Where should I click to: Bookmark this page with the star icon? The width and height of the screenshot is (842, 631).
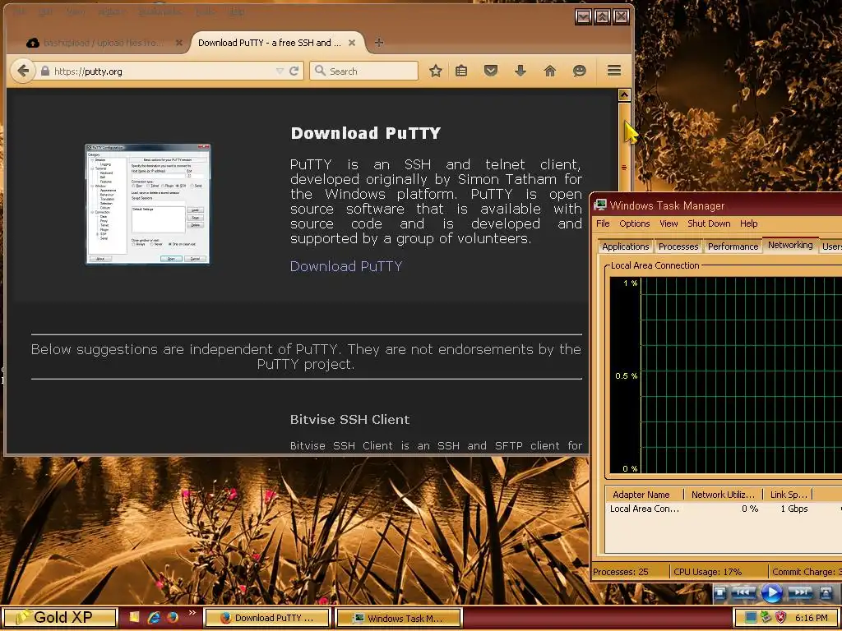436,71
